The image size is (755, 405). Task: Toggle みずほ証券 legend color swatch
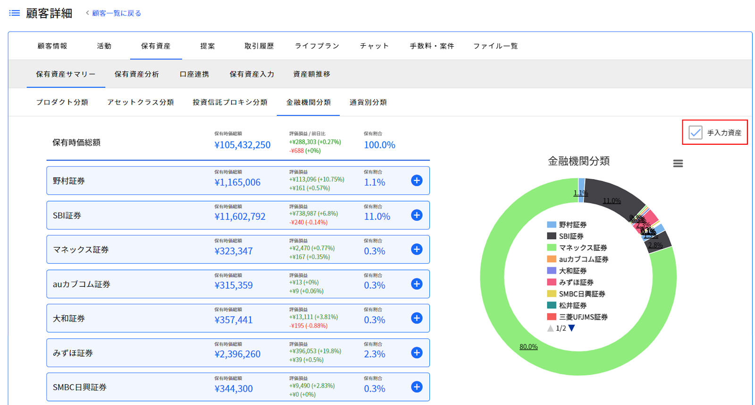(552, 282)
